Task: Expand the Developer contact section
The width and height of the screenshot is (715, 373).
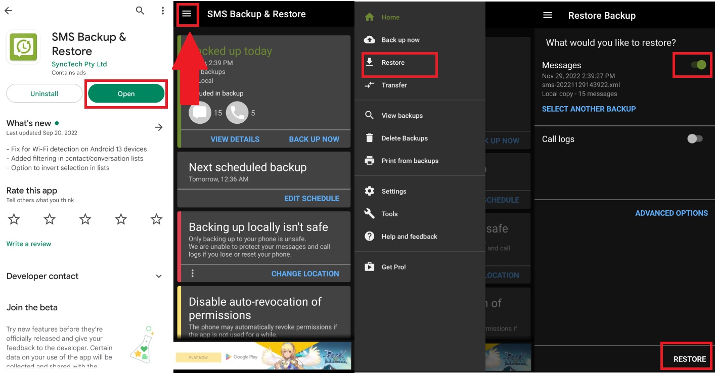Action: pos(159,276)
